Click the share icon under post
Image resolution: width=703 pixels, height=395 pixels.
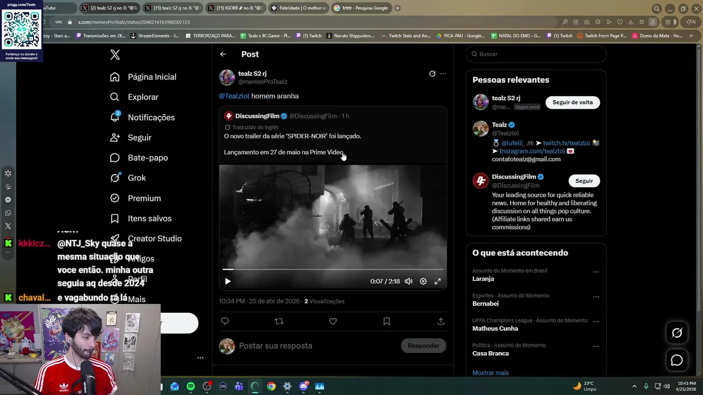pos(441,321)
